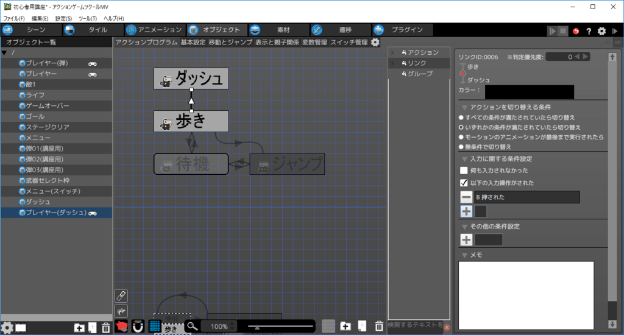This screenshot has width=624, height=335.
Task: Select 無条件で切り替え radio button
Action: (x=461, y=147)
